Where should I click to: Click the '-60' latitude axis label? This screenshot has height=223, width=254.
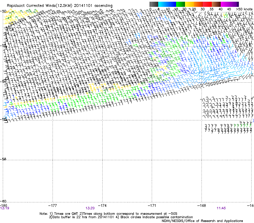pyautogui.click(x=3, y=201)
